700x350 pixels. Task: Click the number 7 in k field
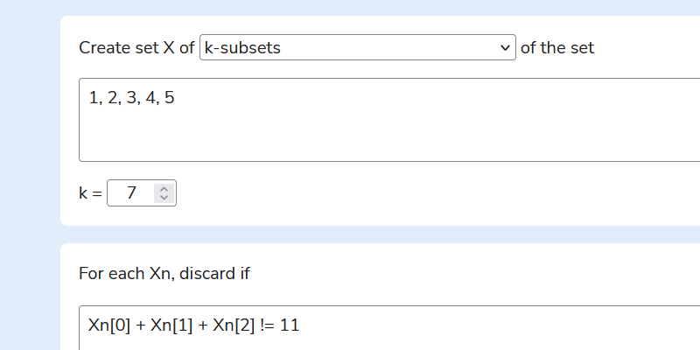(131, 193)
